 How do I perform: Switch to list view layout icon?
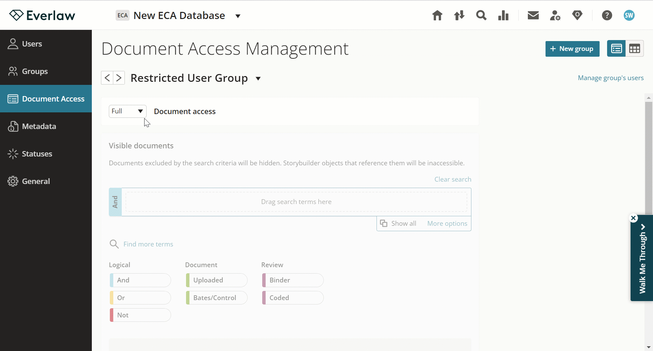617,49
